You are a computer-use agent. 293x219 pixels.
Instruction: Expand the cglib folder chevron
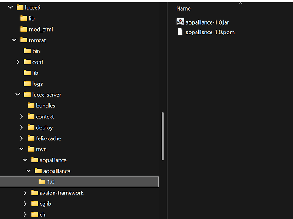[25, 204]
